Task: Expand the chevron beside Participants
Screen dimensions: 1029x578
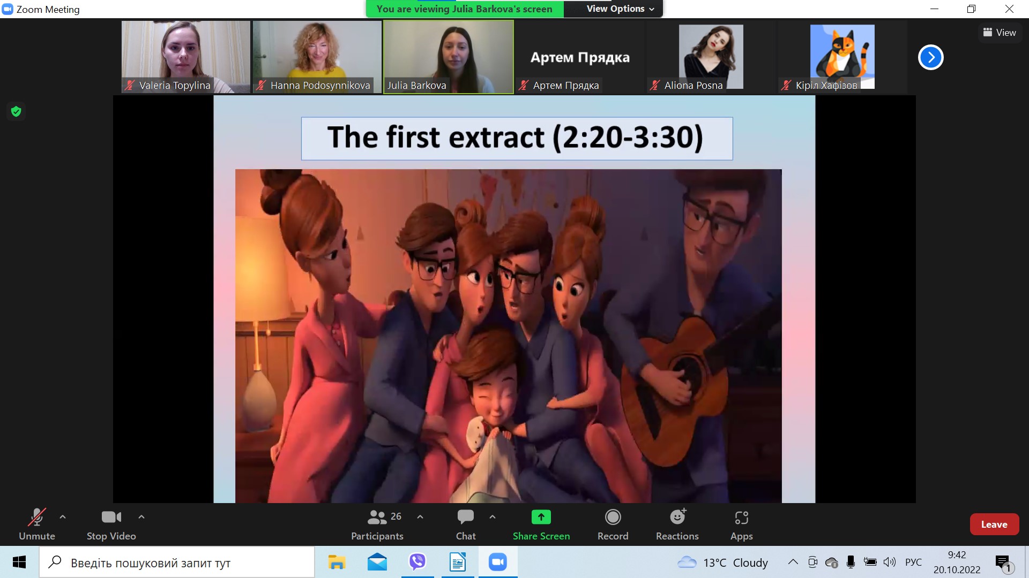Action: [420, 517]
